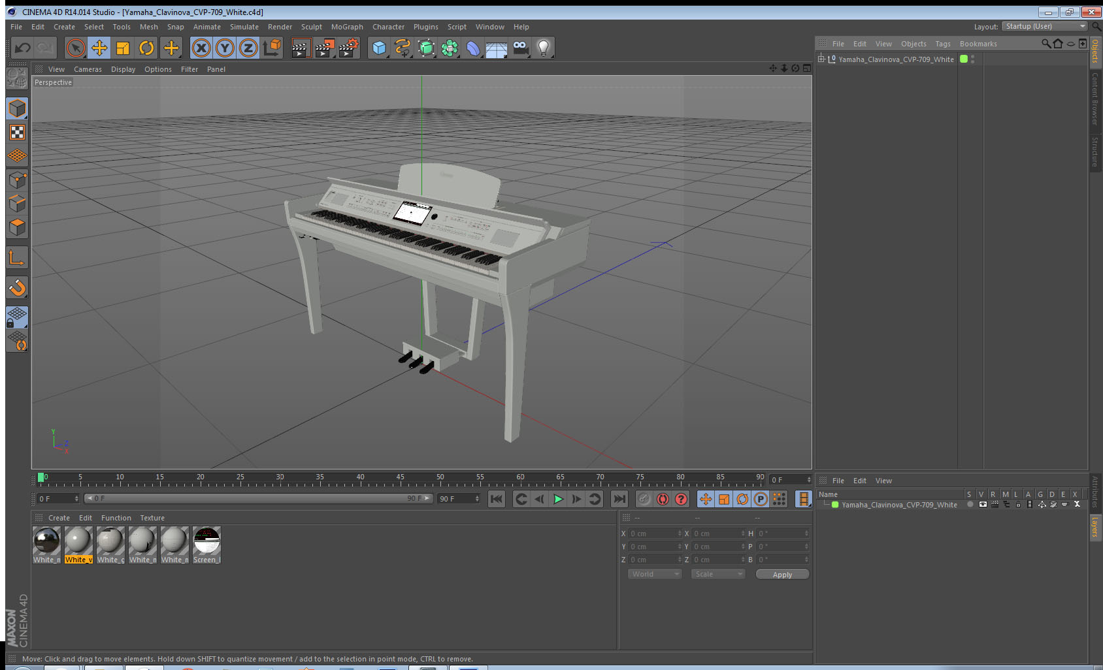Open the MoGraph menu
This screenshot has width=1103, height=670.
pos(347,27)
